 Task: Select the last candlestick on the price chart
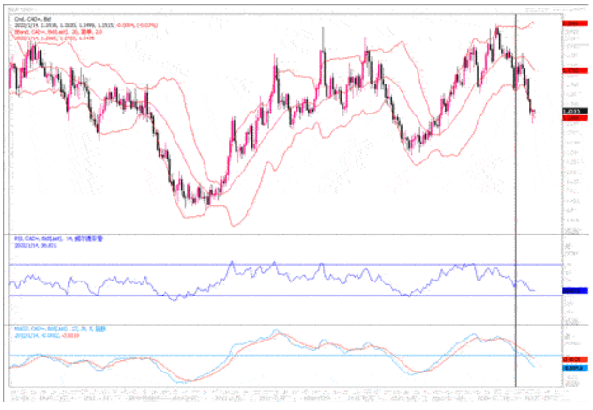[534, 115]
